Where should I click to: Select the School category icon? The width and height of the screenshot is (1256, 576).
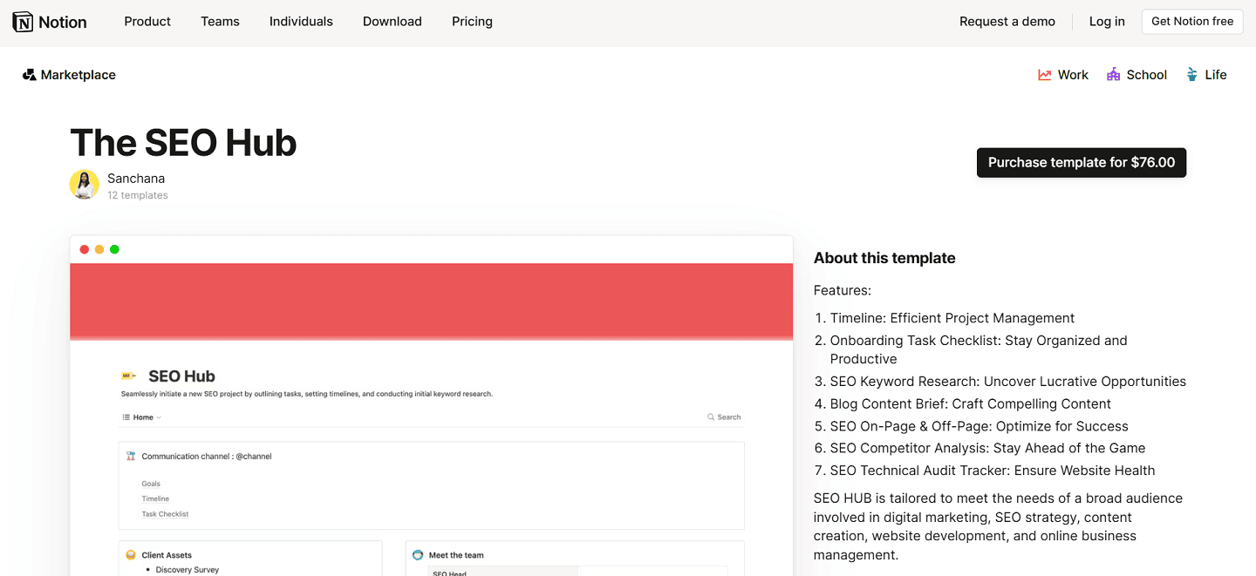(x=1113, y=75)
